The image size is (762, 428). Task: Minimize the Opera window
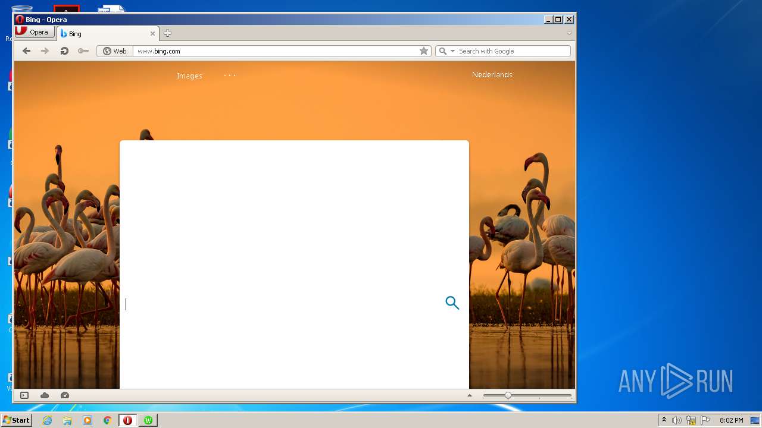[548, 20]
